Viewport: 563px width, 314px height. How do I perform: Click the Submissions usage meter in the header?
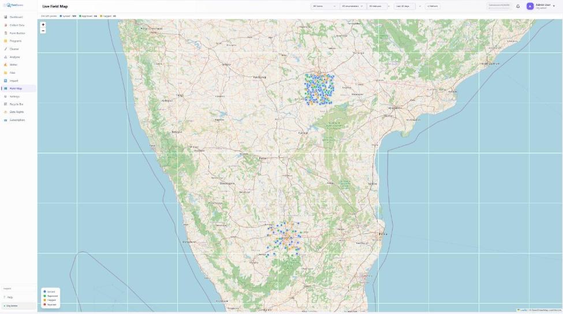point(499,6)
